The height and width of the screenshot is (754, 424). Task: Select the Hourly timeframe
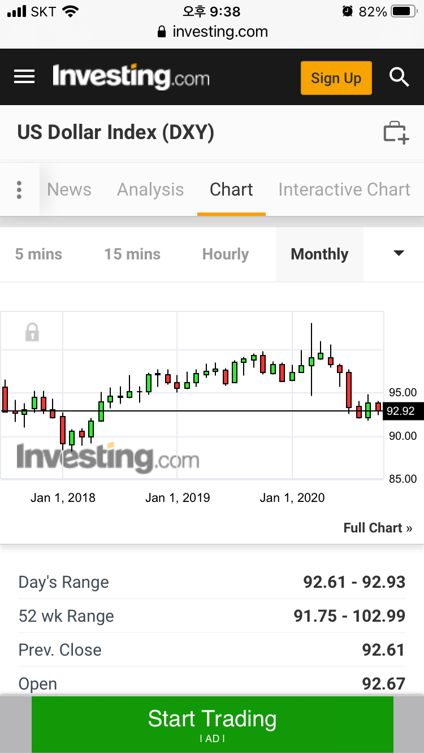(x=226, y=254)
